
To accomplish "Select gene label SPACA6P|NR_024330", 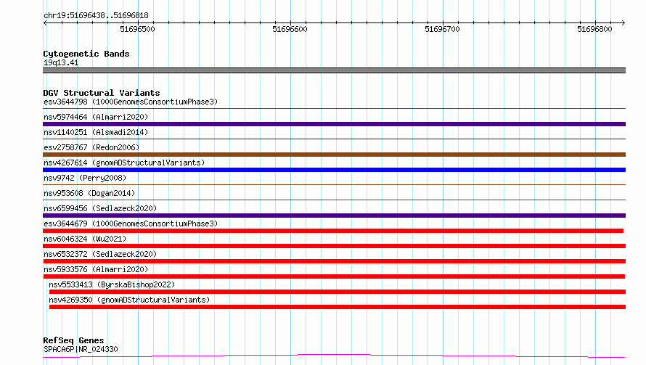I will tap(81, 349).
